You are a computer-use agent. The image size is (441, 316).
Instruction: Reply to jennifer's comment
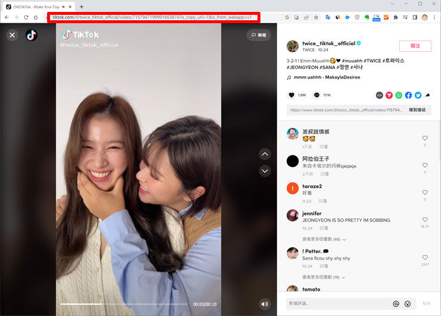(x=324, y=229)
